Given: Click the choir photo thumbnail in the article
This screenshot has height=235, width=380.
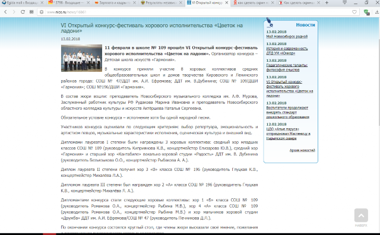Looking at the screenshot, I should point(81,58).
